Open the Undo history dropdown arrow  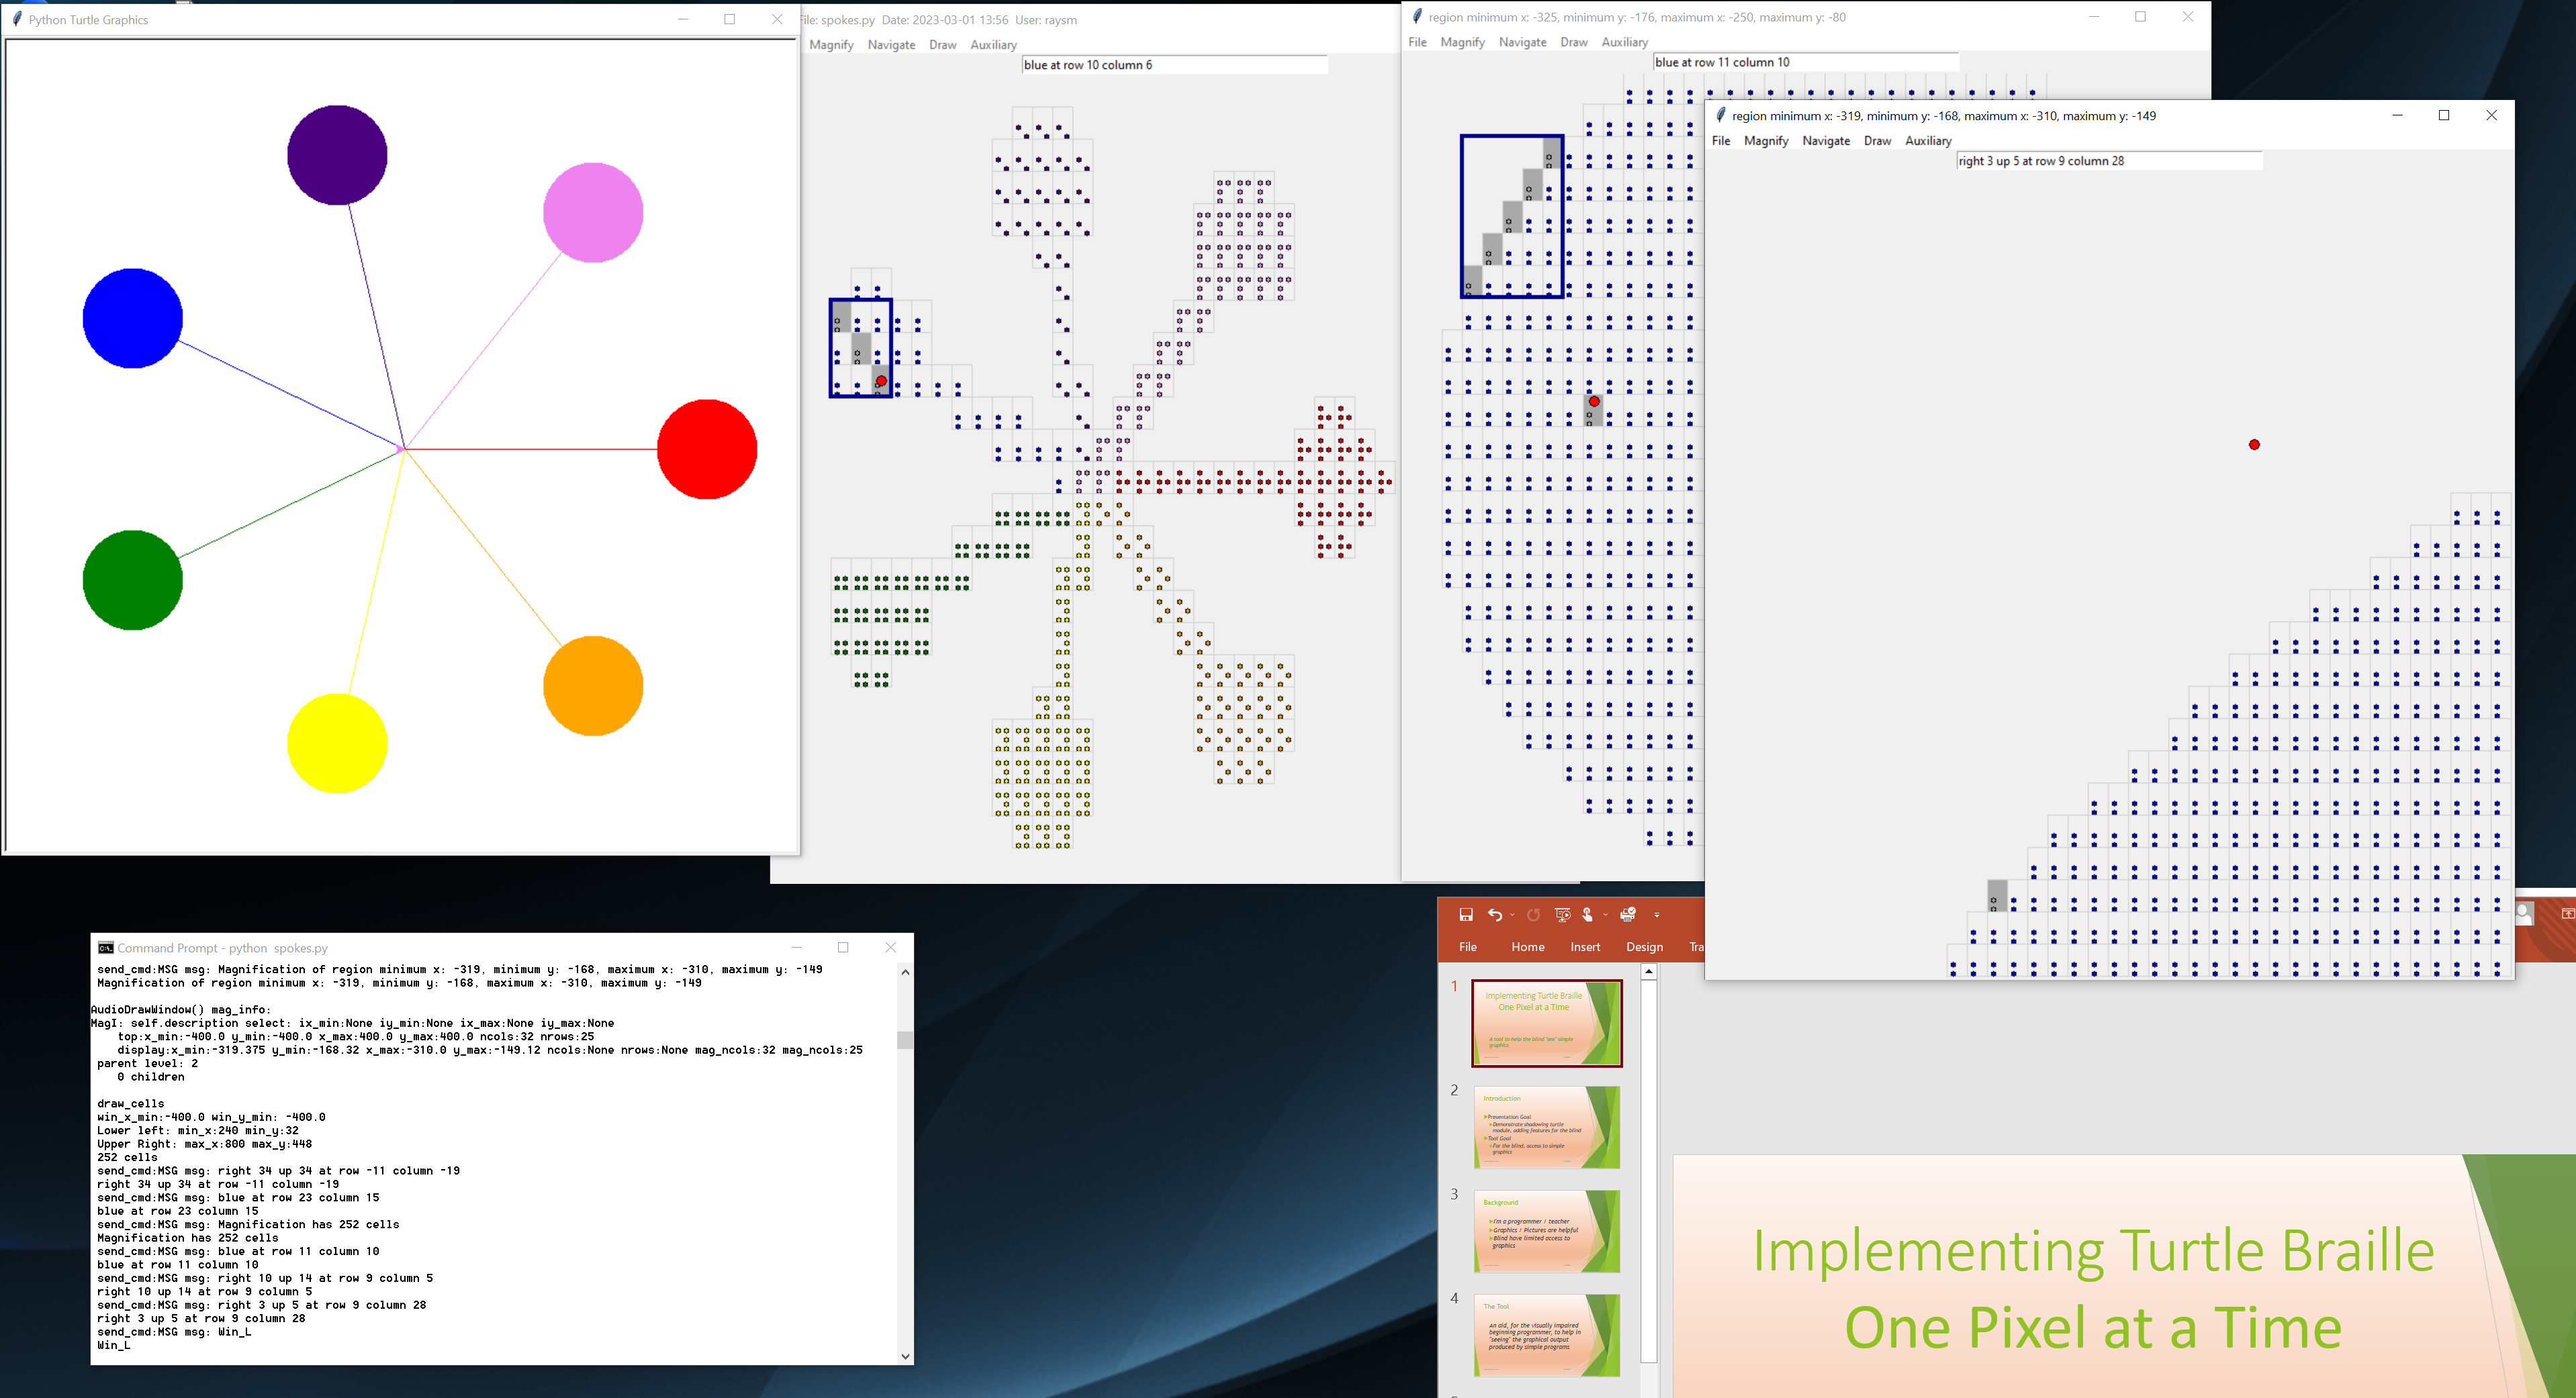[1512, 915]
